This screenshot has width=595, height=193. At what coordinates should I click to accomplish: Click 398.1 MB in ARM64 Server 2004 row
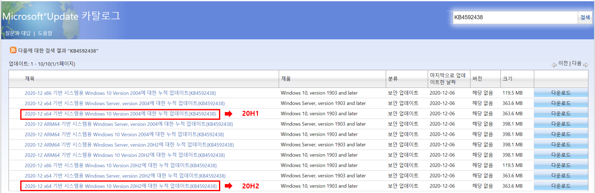point(512,124)
